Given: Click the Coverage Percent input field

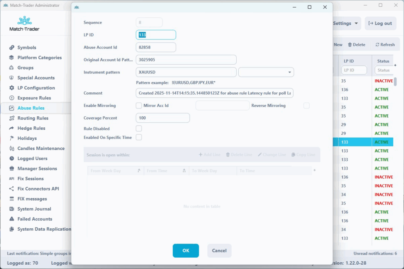Looking at the screenshot, I should (163, 118).
